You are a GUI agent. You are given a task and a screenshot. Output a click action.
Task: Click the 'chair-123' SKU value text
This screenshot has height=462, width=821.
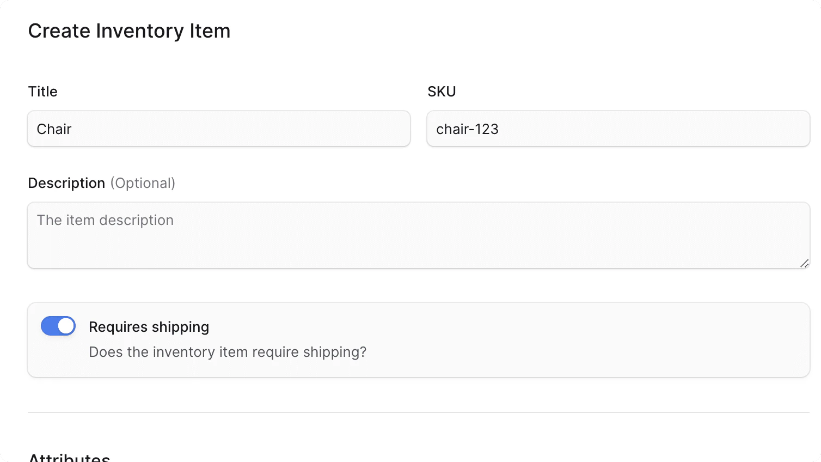click(467, 129)
